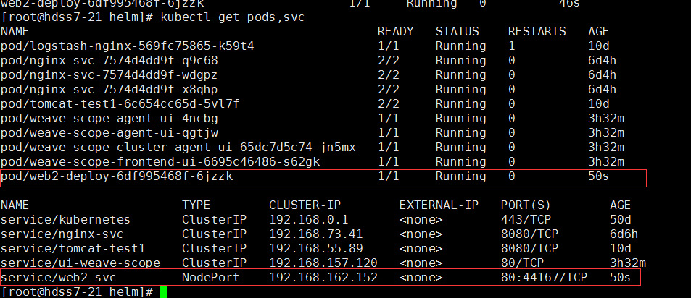Select pod/tomcat-test1-6c654cc65d-5vl7f name
Viewport: 691px width, 298px height.
[x=120, y=104]
